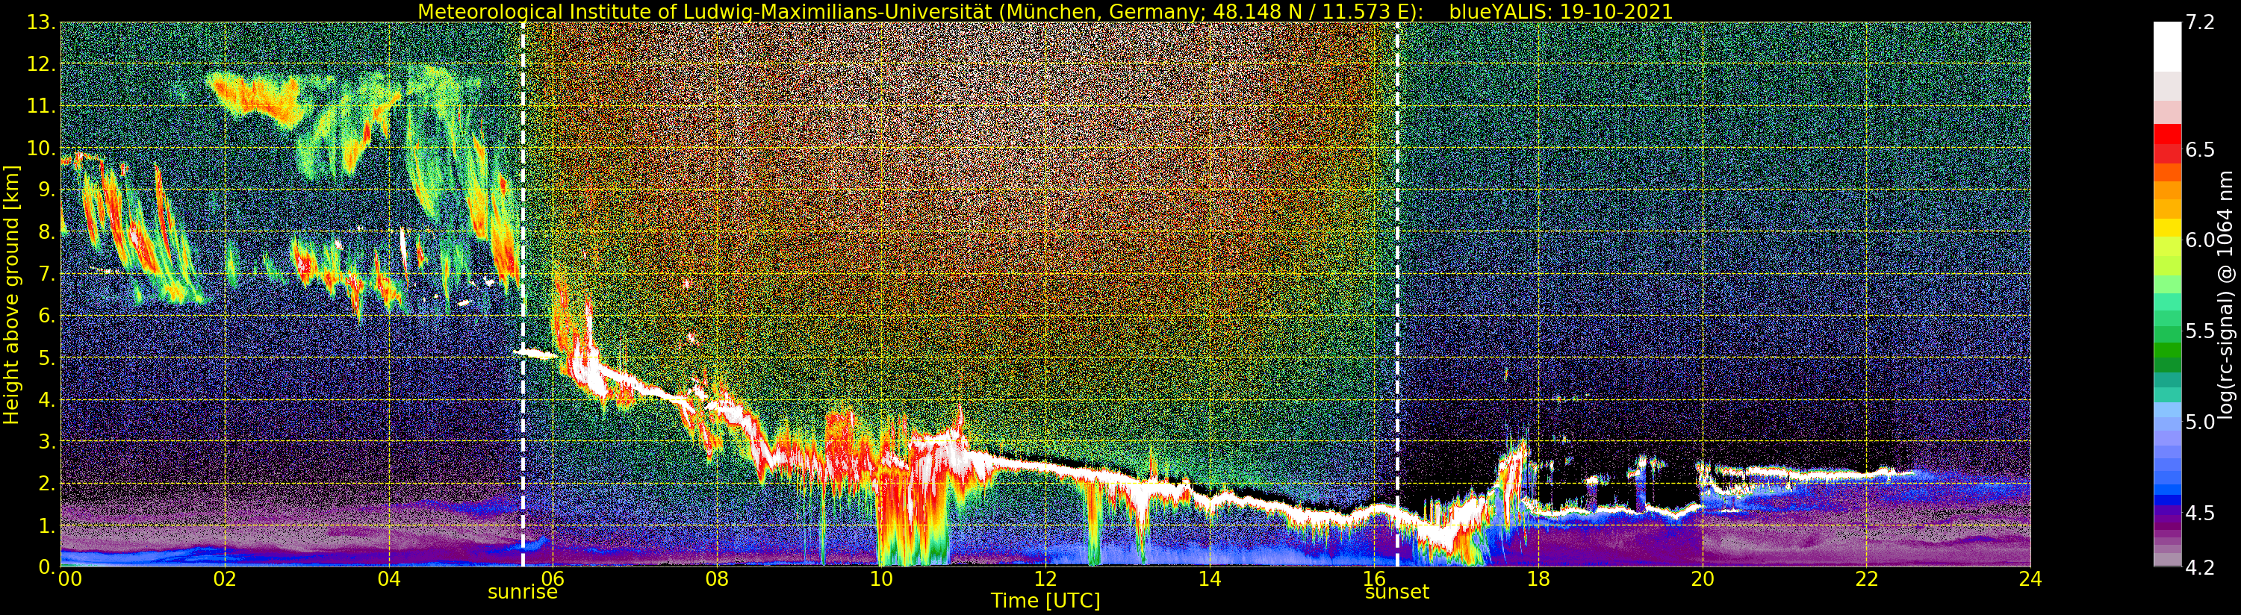Click the Time [UTC] axis label
The image size is (2241, 615).
[x=1045, y=601]
